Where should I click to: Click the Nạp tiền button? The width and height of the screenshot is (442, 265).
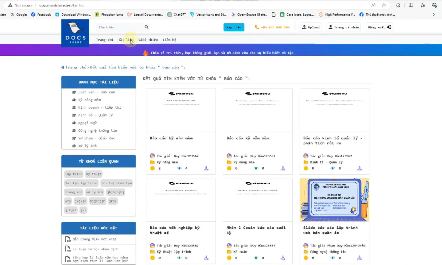tap(234, 27)
